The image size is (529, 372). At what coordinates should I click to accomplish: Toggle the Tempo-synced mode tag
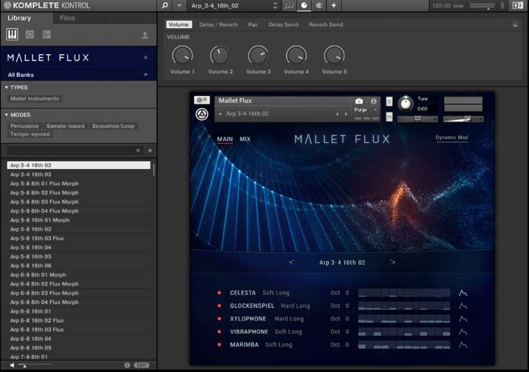coord(30,134)
